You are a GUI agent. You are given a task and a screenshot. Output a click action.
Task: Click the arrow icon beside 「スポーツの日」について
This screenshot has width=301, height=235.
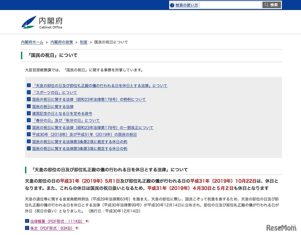point(28,92)
